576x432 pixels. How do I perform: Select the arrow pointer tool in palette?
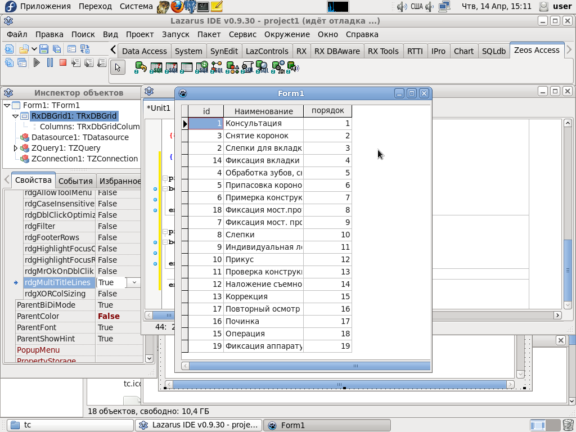point(117,67)
